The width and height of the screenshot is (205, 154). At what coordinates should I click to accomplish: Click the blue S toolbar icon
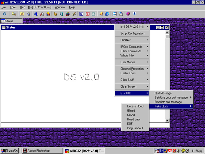pos(81,14)
